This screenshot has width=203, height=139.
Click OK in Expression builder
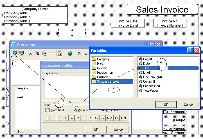[96, 129]
